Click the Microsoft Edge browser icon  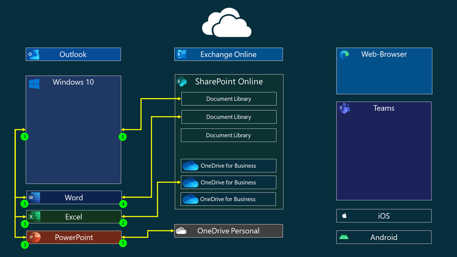point(344,55)
